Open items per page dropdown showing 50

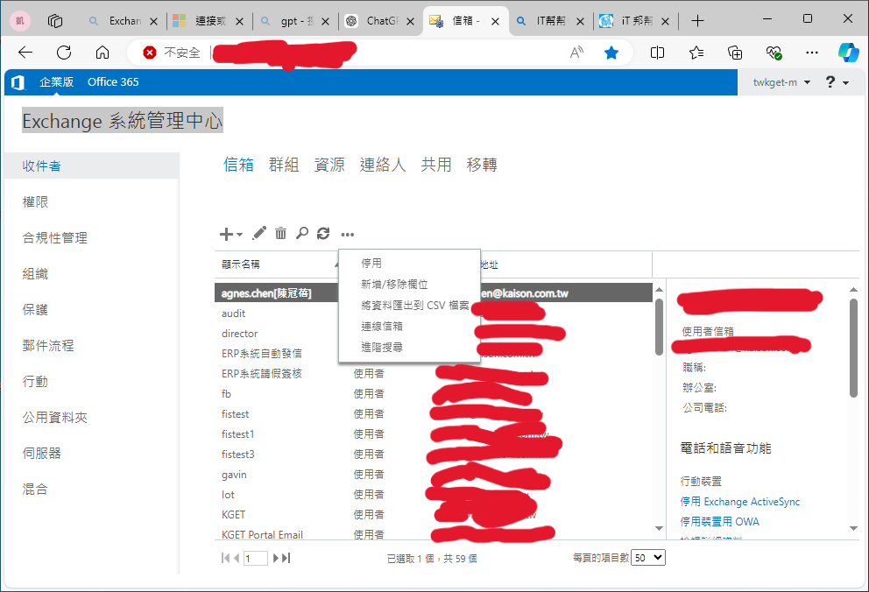point(648,558)
